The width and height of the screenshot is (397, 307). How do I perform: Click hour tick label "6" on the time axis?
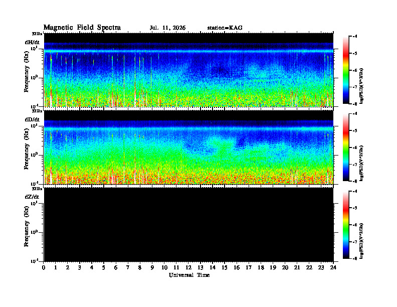click(x=116, y=268)
